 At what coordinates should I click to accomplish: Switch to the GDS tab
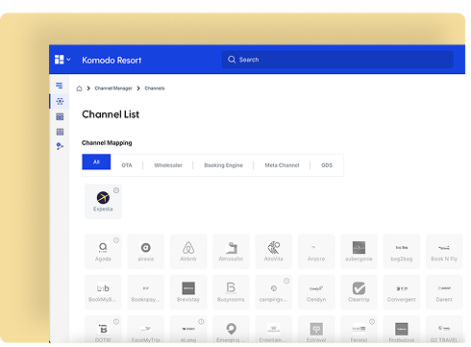[x=327, y=165]
